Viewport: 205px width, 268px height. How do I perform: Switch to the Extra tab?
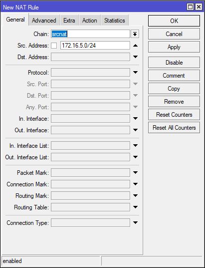(69, 21)
